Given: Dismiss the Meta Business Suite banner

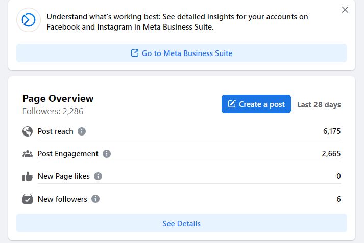Looking at the screenshot, I should 345,10.
